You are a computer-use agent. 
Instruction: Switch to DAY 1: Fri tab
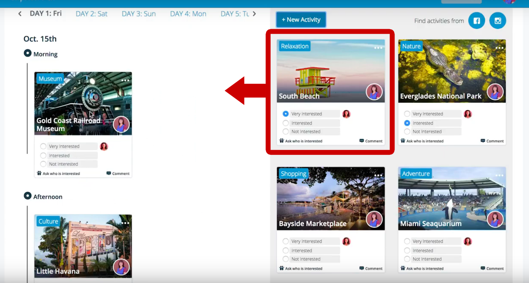46,14
